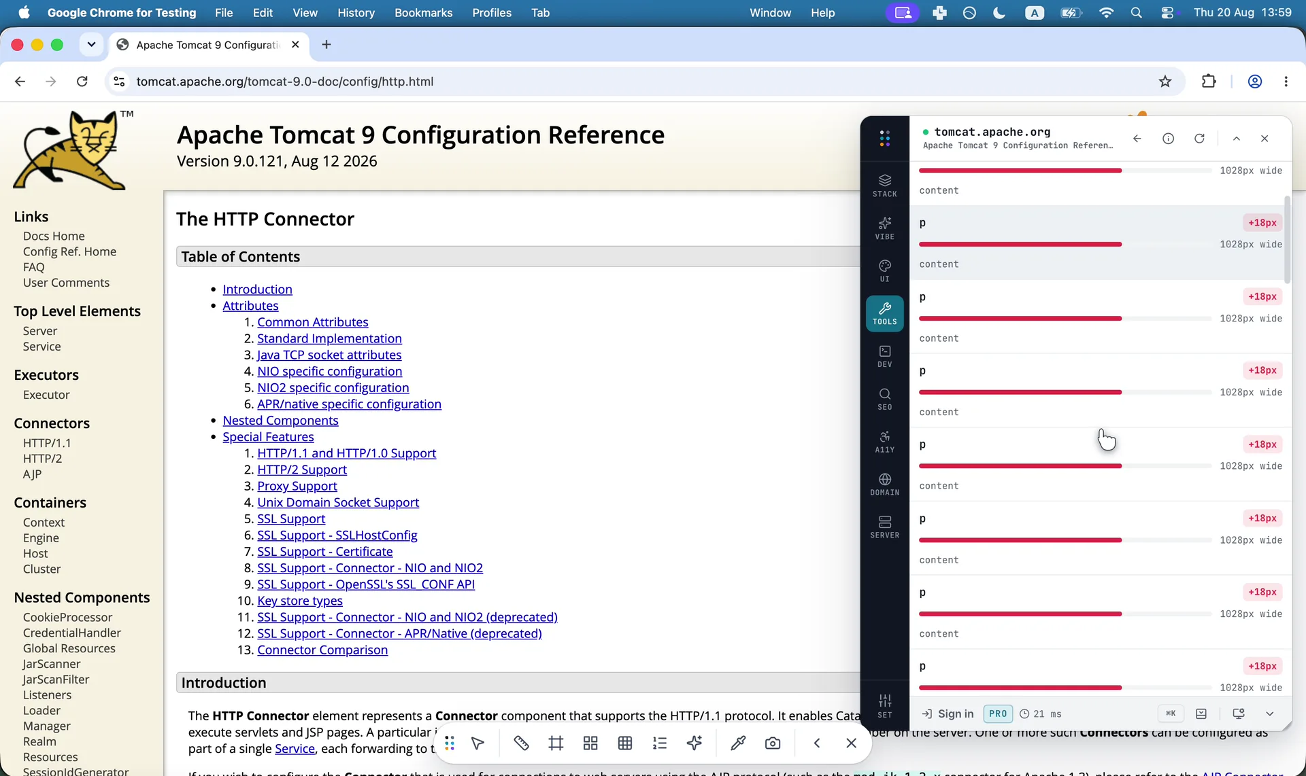Open a new browser tab
Image resolution: width=1306 pixels, height=776 pixels.
click(x=326, y=45)
